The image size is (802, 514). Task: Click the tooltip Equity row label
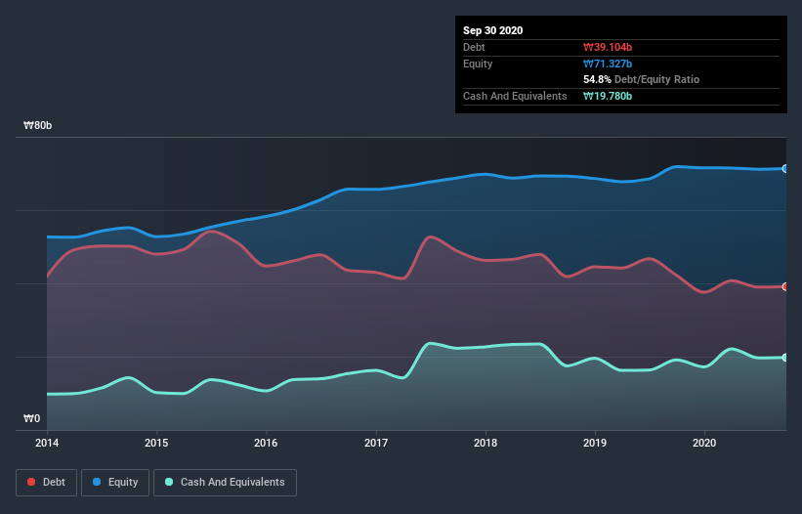point(478,64)
